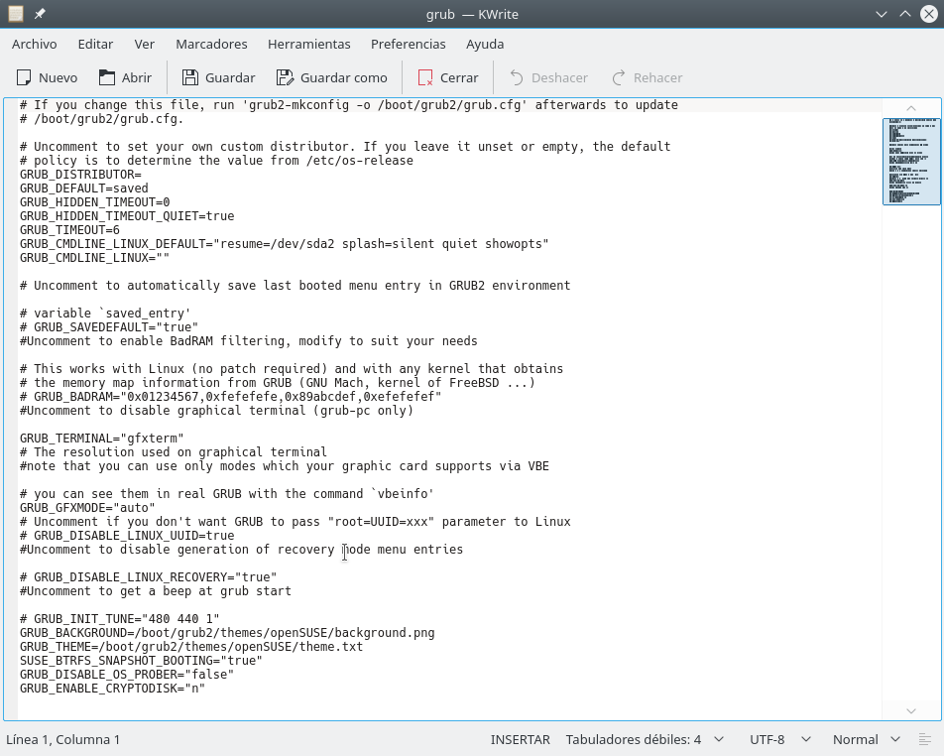Open the Normal highlighting mode dropdown
Image resolution: width=944 pixels, height=756 pixels.
tap(867, 739)
